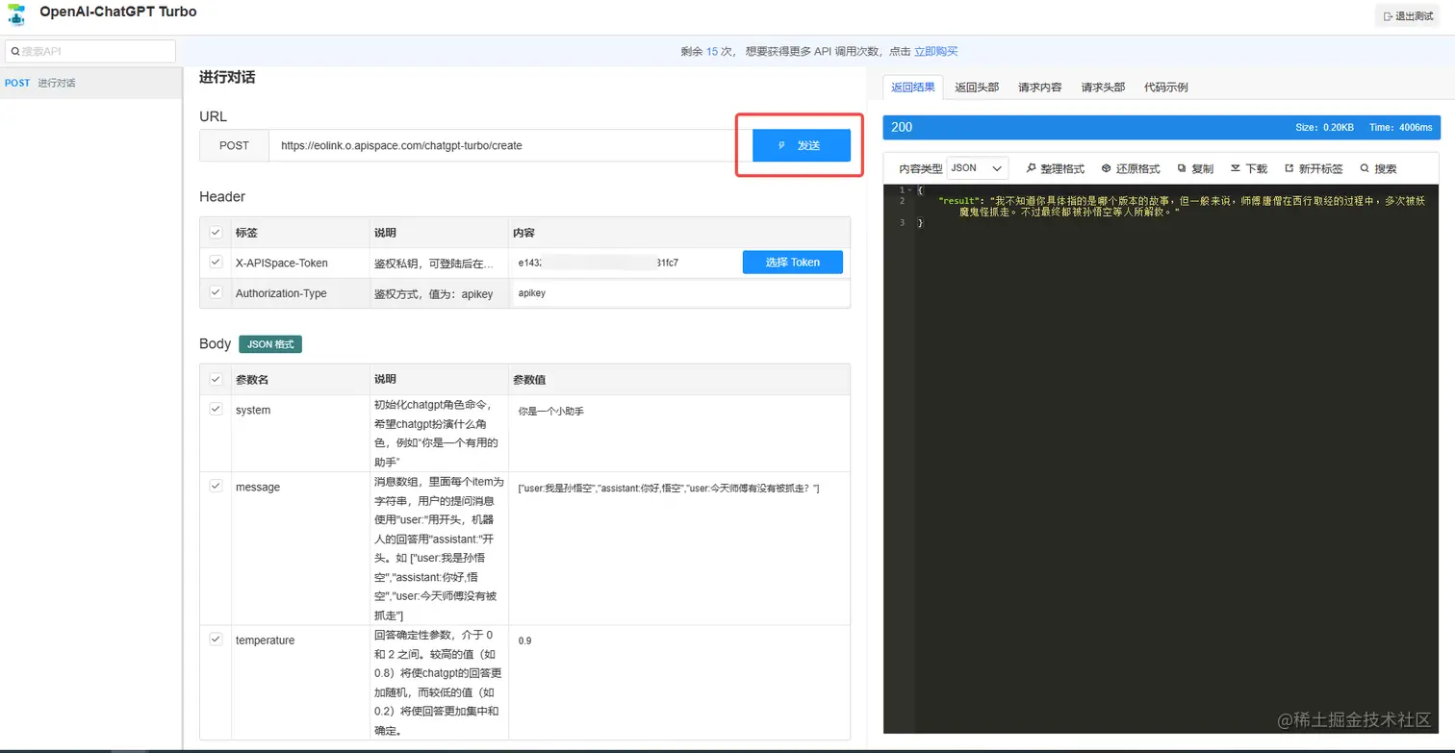Uncheck the message parameter checkbox

[216, 486]
